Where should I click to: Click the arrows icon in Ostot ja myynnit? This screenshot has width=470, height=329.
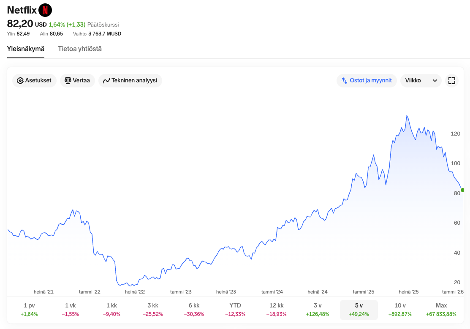(x=345, y=81)
